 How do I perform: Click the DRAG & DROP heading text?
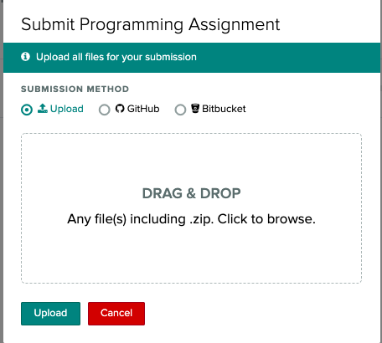tap(191, 193)
